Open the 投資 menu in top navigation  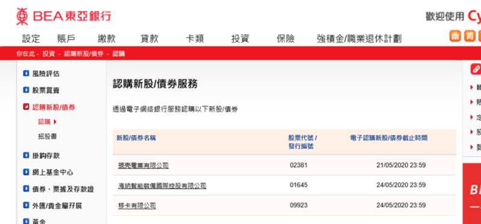(x=240, y=39)
